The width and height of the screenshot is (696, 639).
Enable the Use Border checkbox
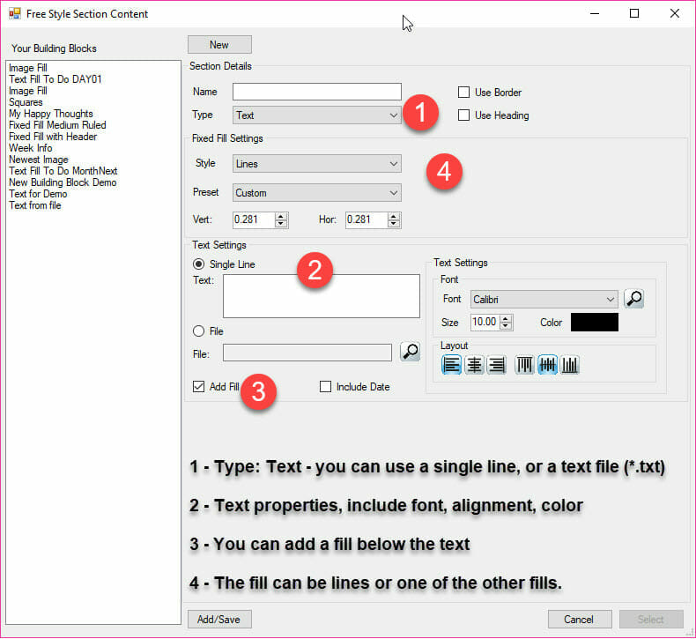click(463, 92)
